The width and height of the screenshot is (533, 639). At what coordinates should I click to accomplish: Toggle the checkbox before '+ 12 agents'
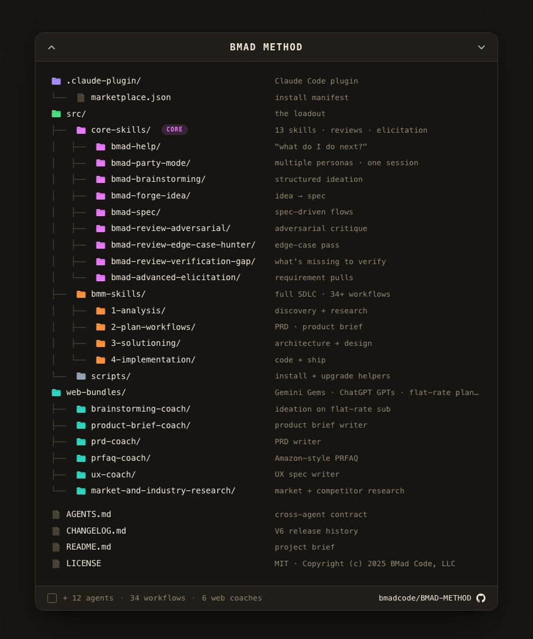click(x=52, y=598)
